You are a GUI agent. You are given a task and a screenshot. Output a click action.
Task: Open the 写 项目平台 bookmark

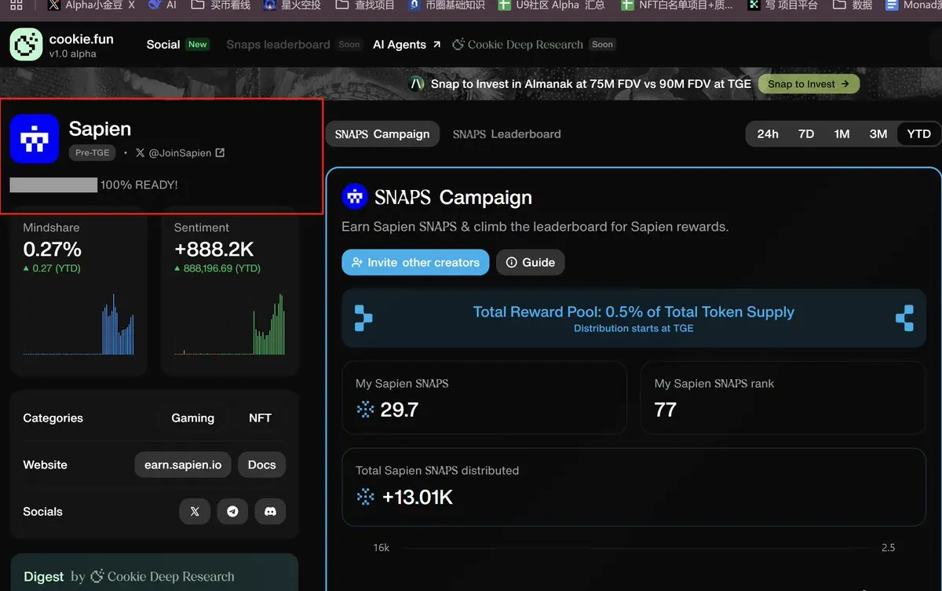(783, 5)
